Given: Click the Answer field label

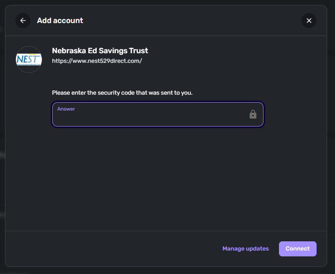Looking at the screenshot, I should 66,109.
